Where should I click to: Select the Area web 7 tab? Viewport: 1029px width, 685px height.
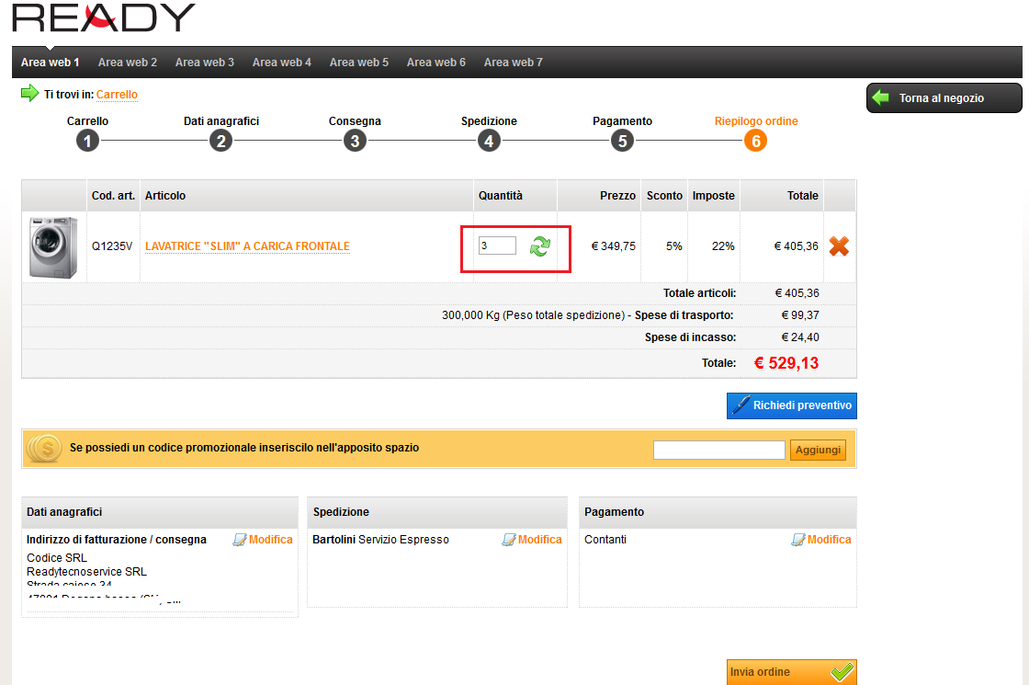coord(514,63)
